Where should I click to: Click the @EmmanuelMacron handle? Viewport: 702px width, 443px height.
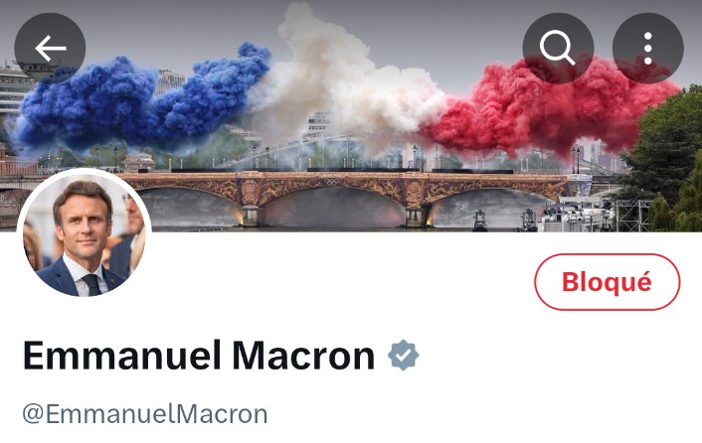click(x=145, y=414)
